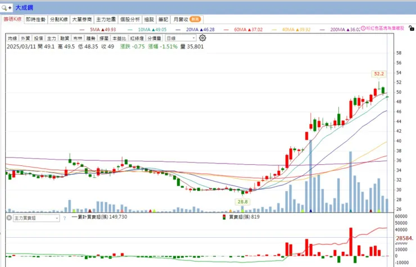Click the 20MA legend color line

pos(178,30)
